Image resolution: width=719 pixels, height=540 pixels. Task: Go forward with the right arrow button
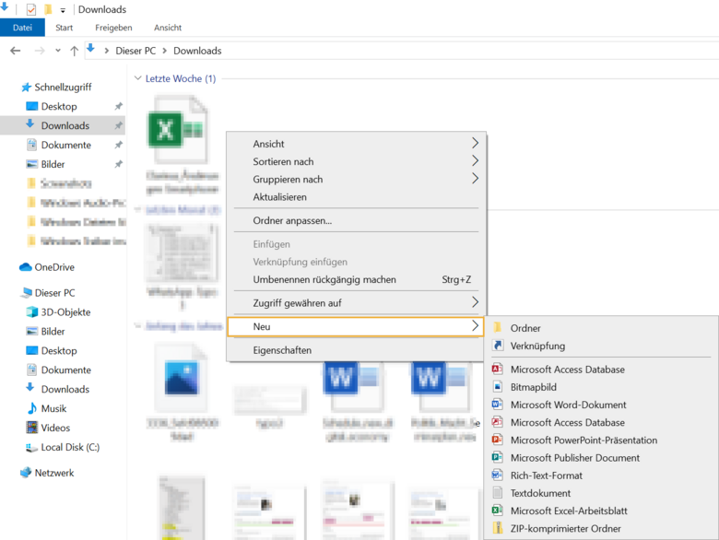pyautogui.click(x=40, y=51)
